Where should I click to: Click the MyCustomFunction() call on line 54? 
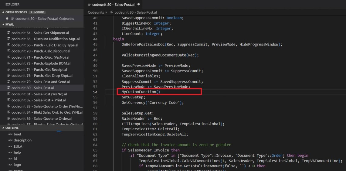click(141, 92)
